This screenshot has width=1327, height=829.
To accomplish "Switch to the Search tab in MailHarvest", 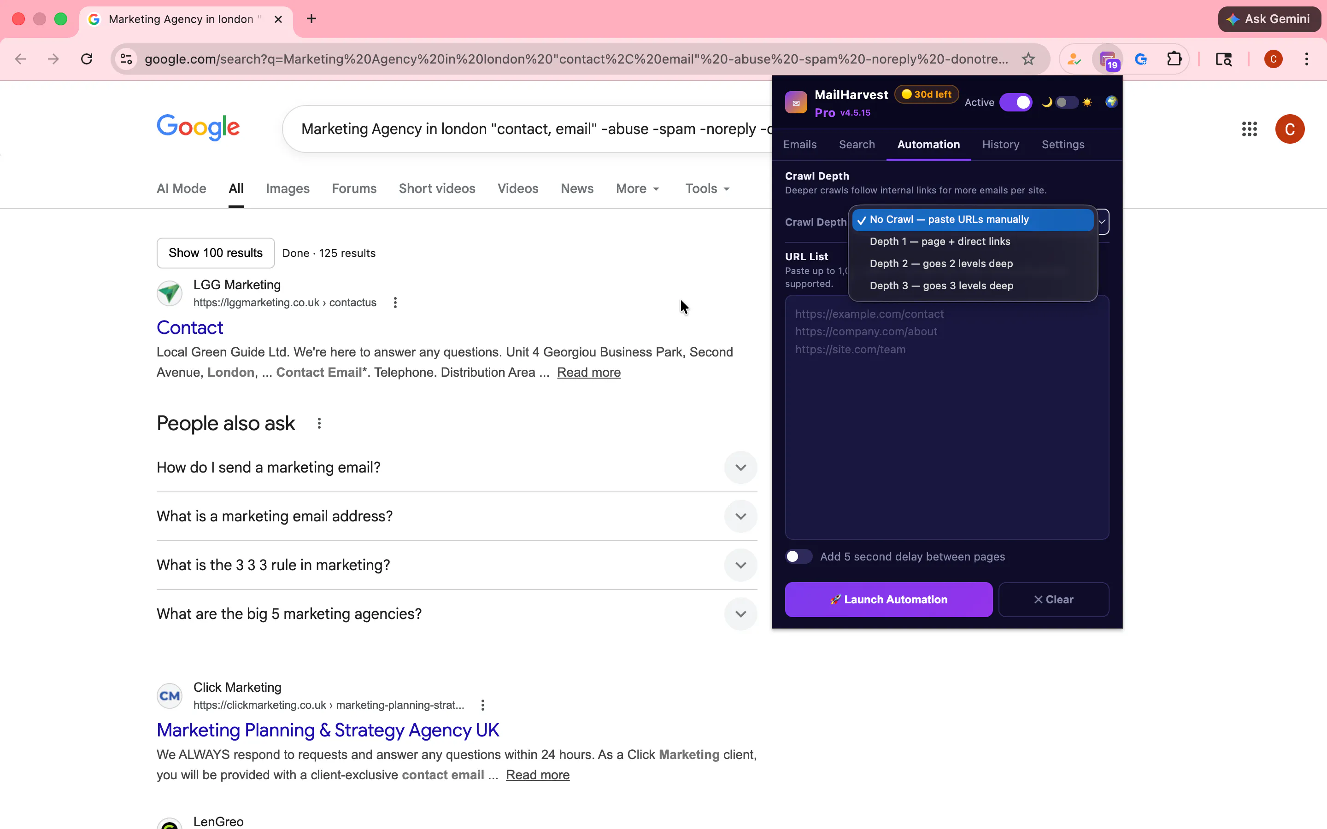I will click(x=857, y=145).
